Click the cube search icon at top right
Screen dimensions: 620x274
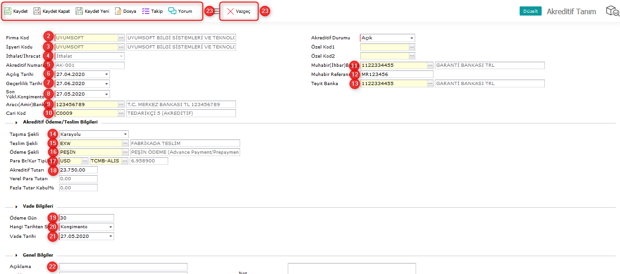[612, 11]
